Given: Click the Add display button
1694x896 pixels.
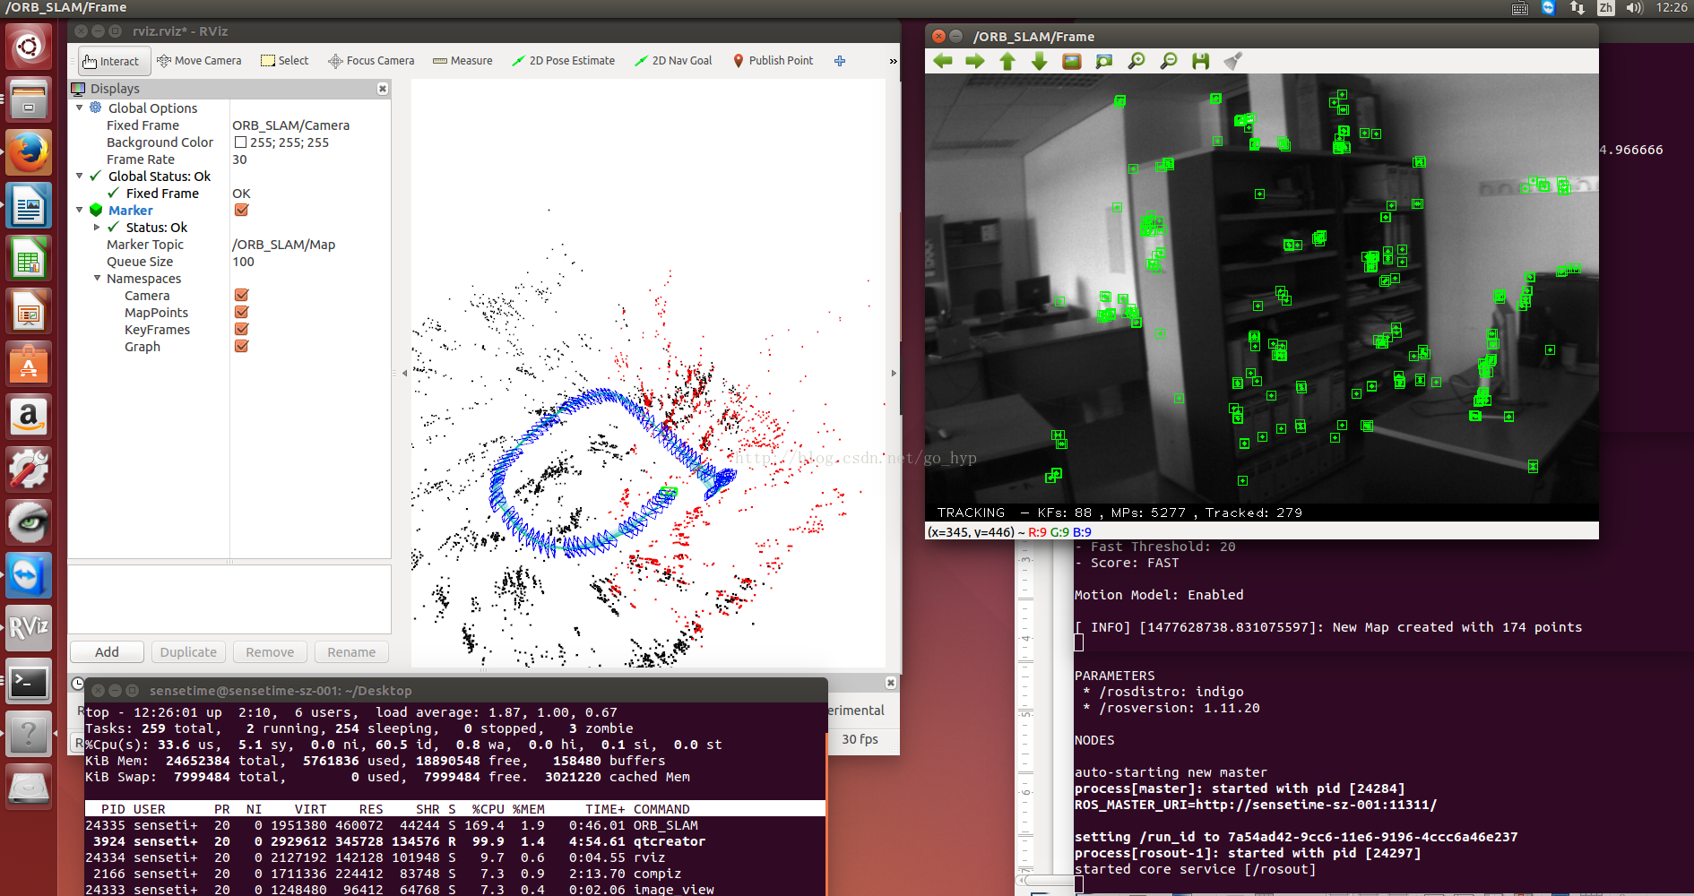Looking at the screenshot, I should pos(107,652).
